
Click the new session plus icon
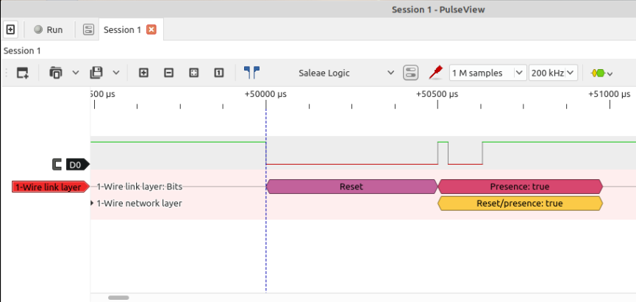10,29
